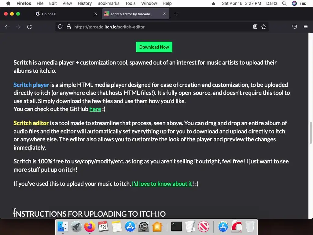Open the Firefox hamburger application menu

point(306,27)
